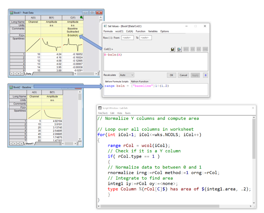Close the Script Window
Image resolution: width=264 pixels, height=213 pixels.
[253, 108]
